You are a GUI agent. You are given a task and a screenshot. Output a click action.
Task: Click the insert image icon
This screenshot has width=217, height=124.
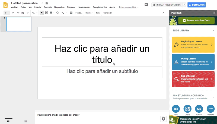tap(51, 13)
